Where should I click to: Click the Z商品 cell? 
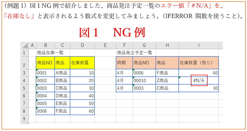pos(167,81)
